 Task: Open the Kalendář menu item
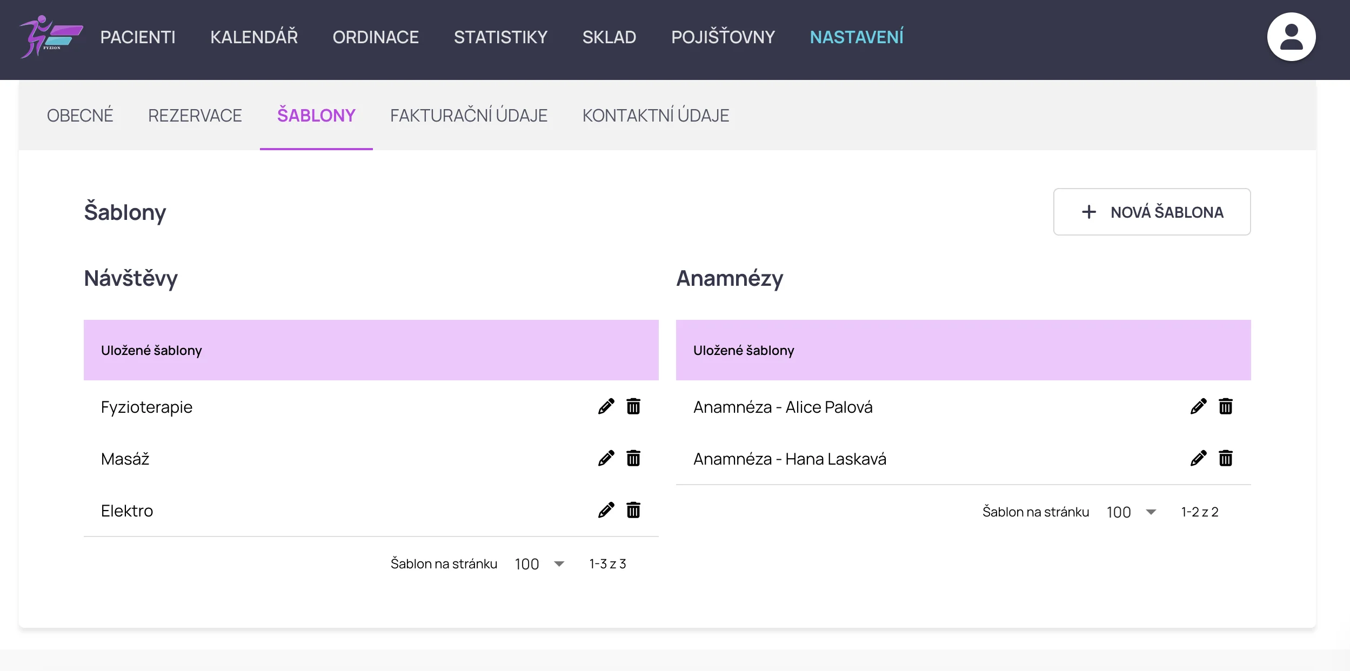[x=254, y=37]
